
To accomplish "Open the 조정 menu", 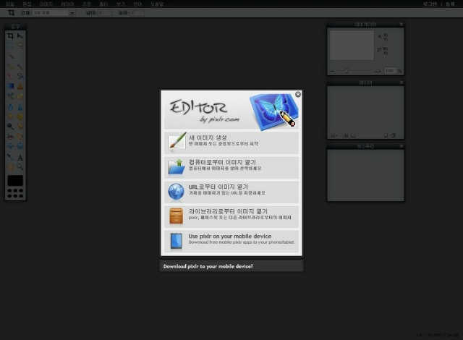I will (x=87, y=4).
